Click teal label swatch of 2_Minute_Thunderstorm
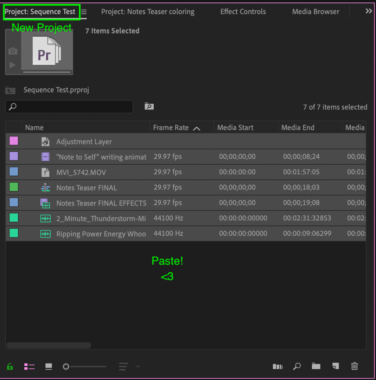 (14, 218)
